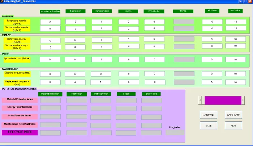Select Renewable material End-of-Life field

[154, 22]
